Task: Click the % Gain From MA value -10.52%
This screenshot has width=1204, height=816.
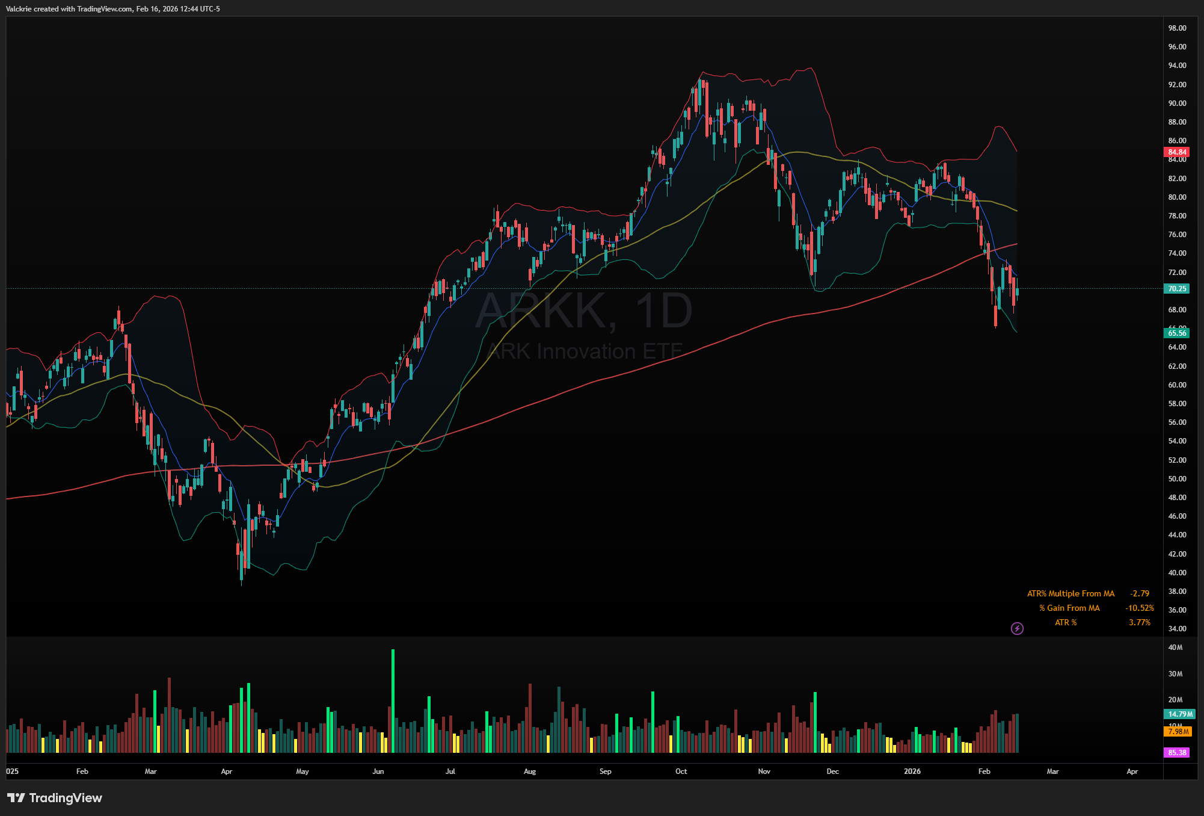Action: point(1139,608)
